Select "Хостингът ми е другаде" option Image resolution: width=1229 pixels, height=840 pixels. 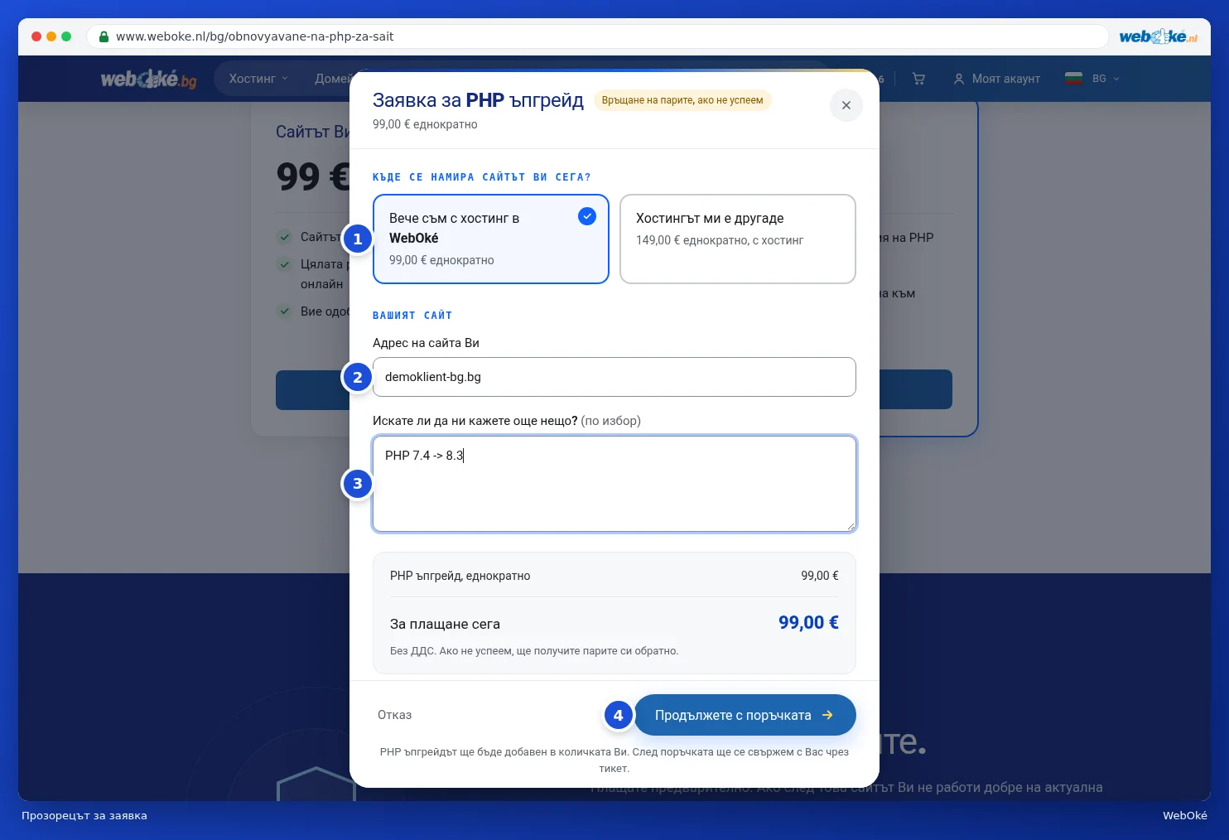(x=737, y=239)
